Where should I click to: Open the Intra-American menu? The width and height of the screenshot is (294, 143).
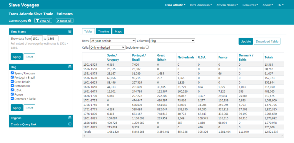[201, 5]
